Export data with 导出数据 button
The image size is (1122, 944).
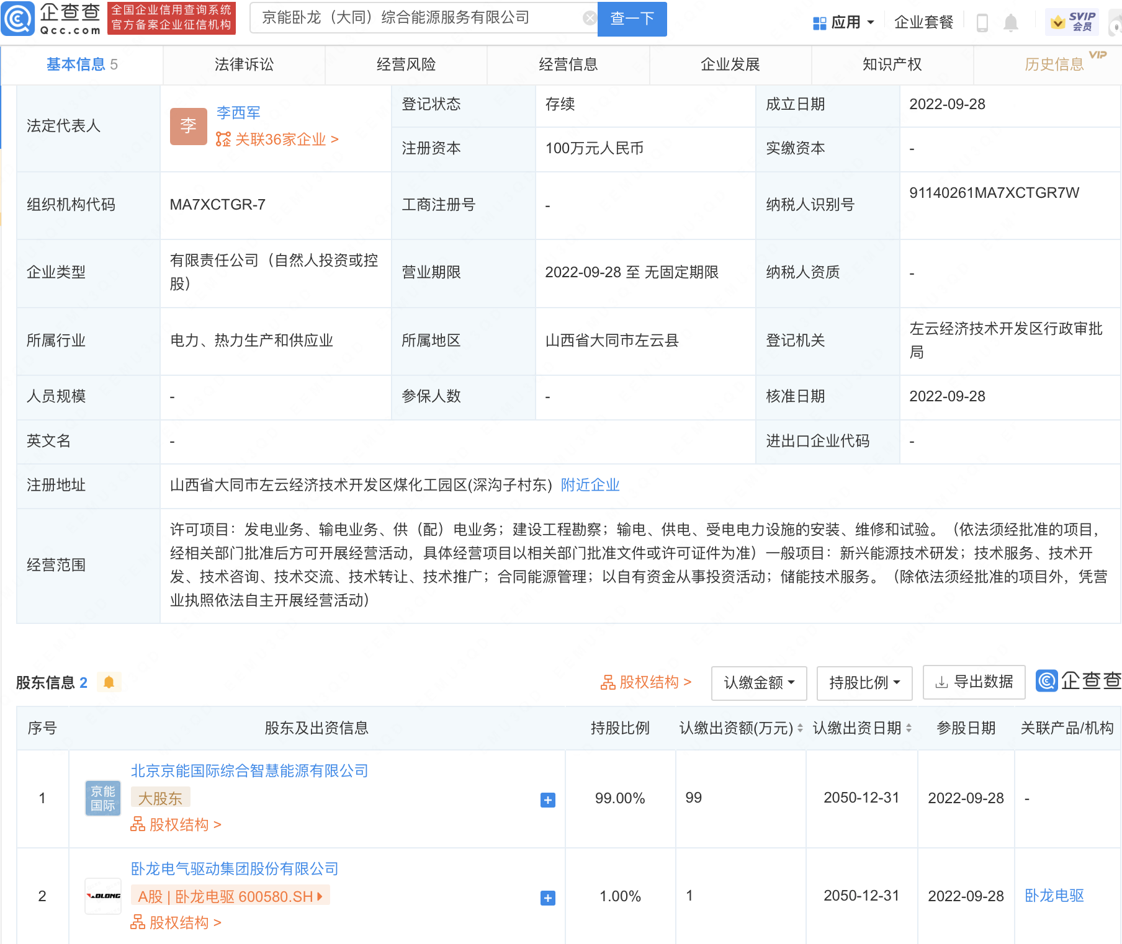pyautogui.click(x=974, y=682)
